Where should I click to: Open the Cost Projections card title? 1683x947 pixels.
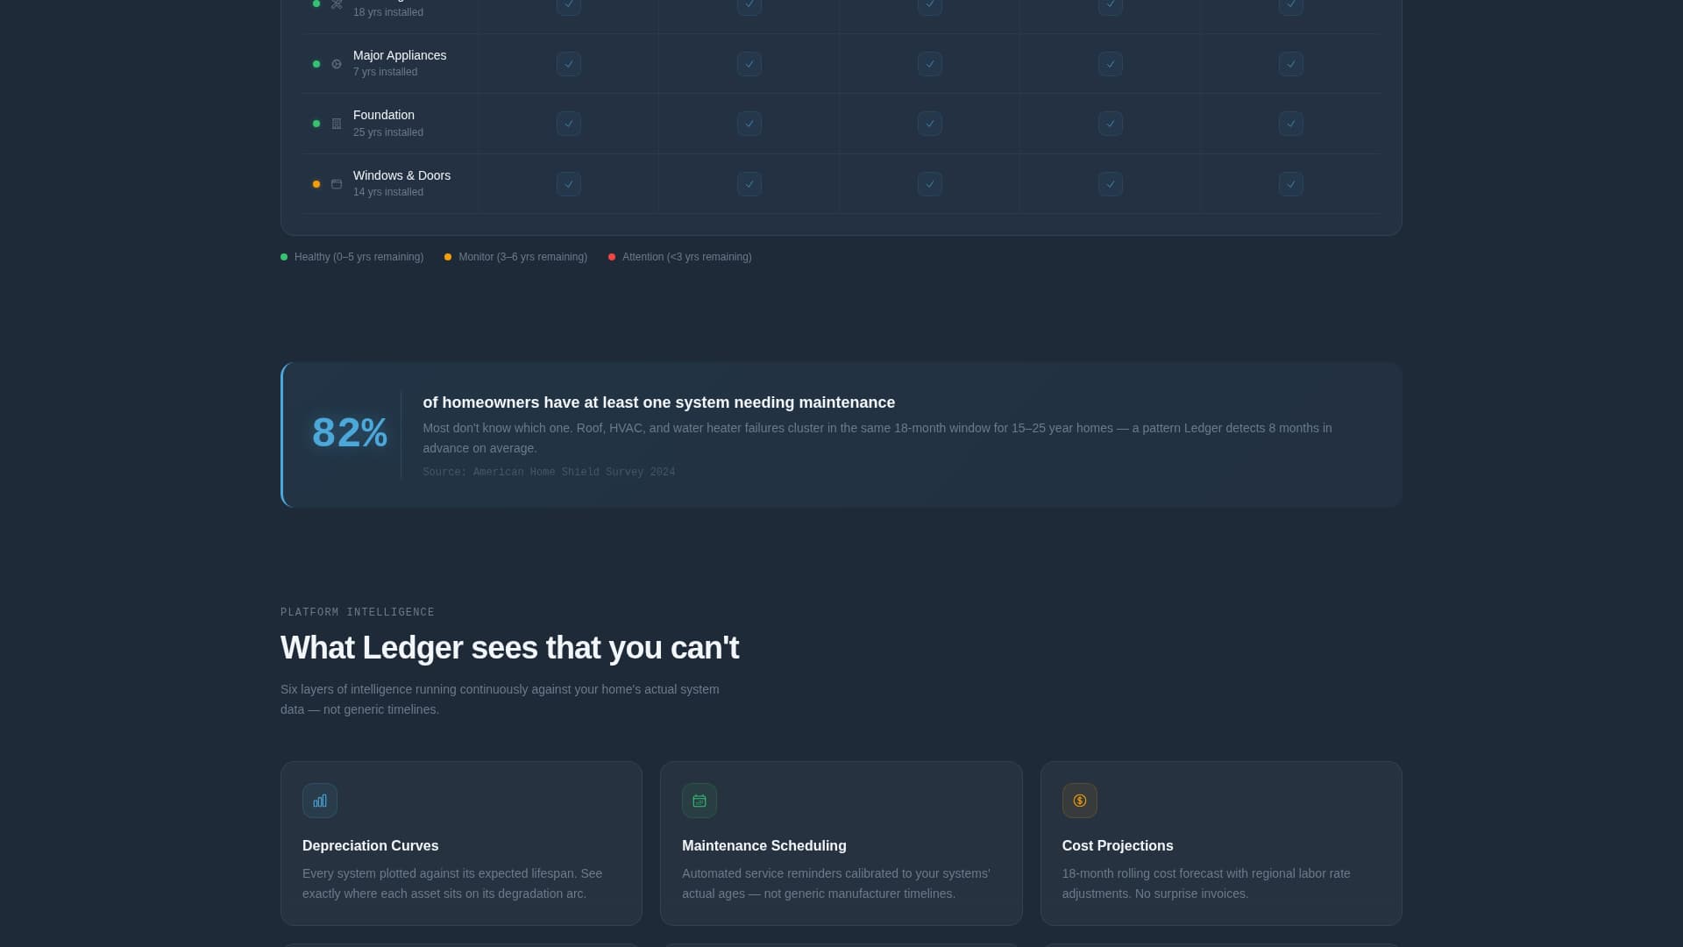[x=1118, y=846]
